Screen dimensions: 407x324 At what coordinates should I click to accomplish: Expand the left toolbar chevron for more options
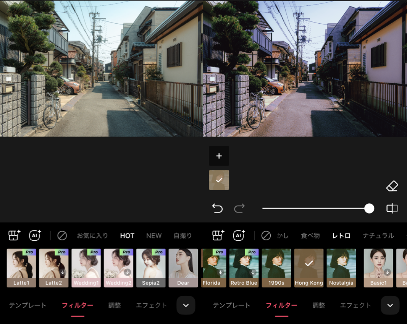click(x=186, y=305)
